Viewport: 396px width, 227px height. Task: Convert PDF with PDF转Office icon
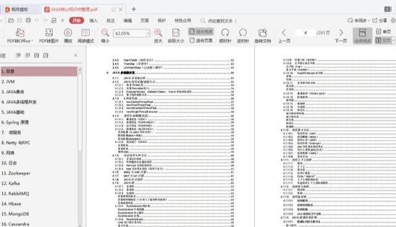pyautogui.click(x=20, y=33)
